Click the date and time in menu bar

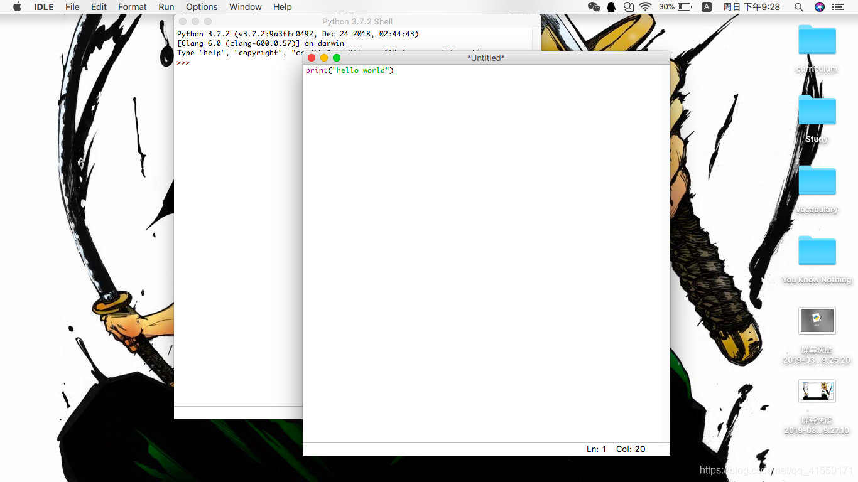(751, 7)
